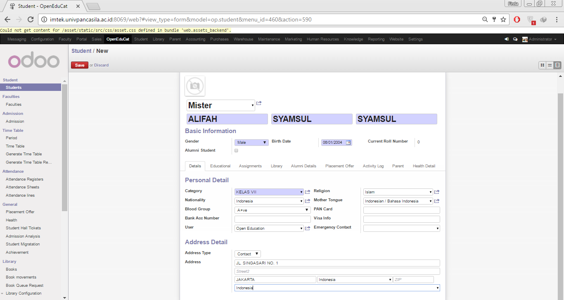Screen dimensions: 564x300
Task: Click the Administrator avatar picture
Action: click(525, 39)
